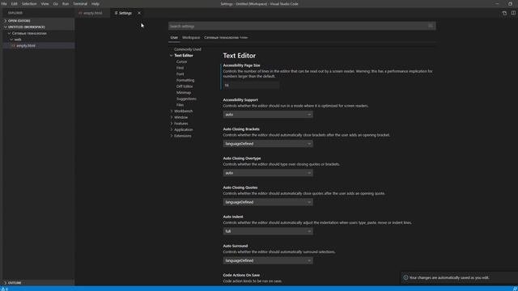
Task: Close the Settings tab
Action: click(x=139, y=13)
